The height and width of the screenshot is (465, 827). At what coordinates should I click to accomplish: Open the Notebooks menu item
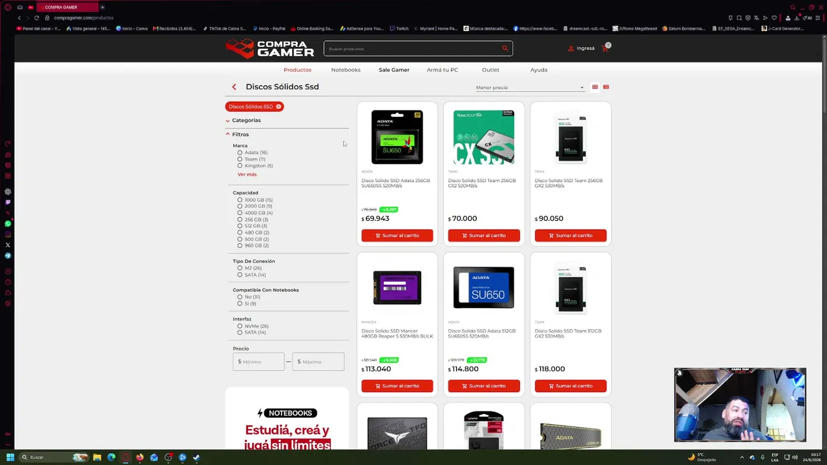(x=346, y=70)
